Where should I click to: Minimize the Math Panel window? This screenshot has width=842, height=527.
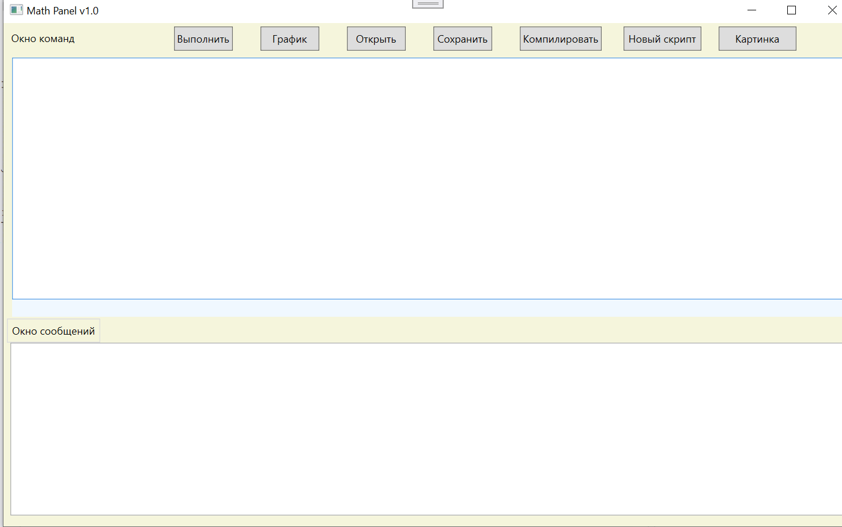pyautogui.click(x=752, y=10)
